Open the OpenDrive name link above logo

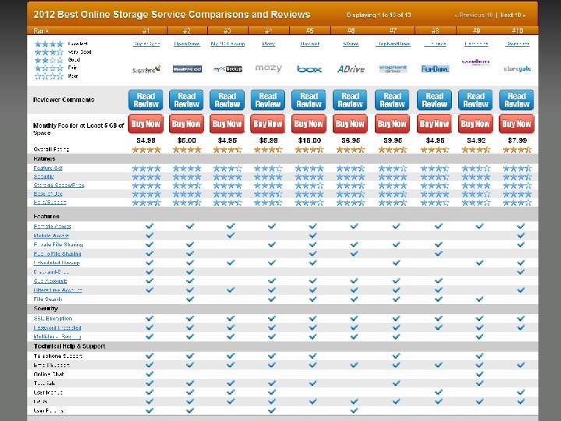point(187,44)
